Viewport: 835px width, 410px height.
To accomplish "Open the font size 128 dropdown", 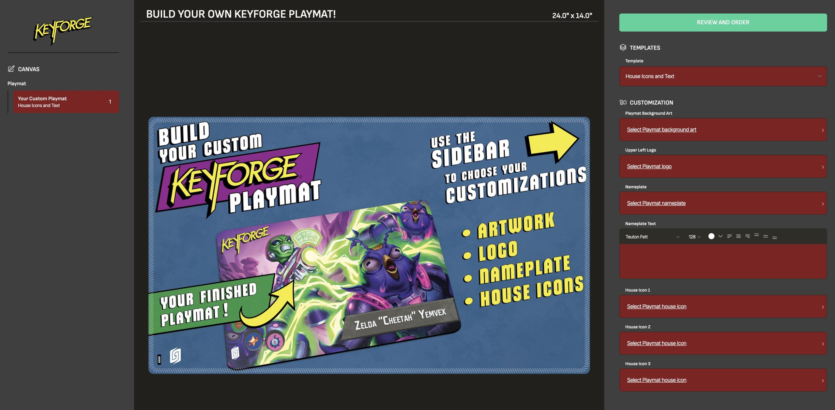I will (x=694, y=237).
